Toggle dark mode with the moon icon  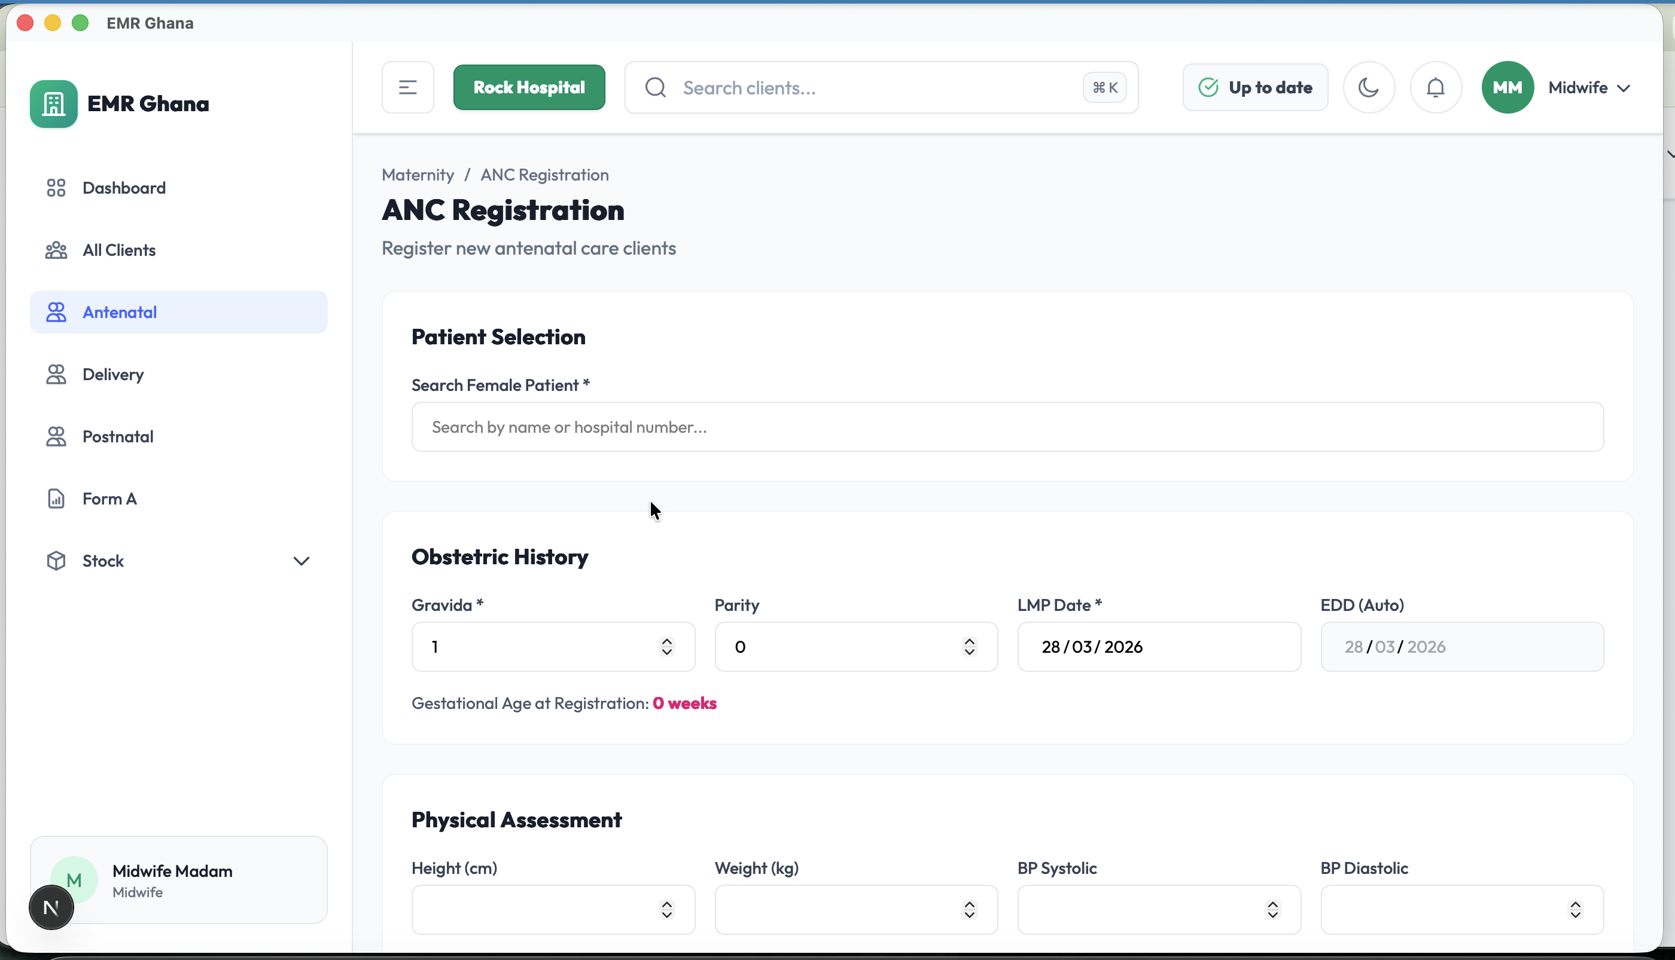1368,86
